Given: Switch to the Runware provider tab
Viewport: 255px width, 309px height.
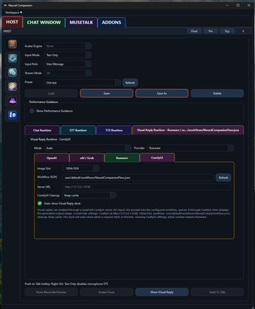Looking at the screenshot, I should pos(122,158).
